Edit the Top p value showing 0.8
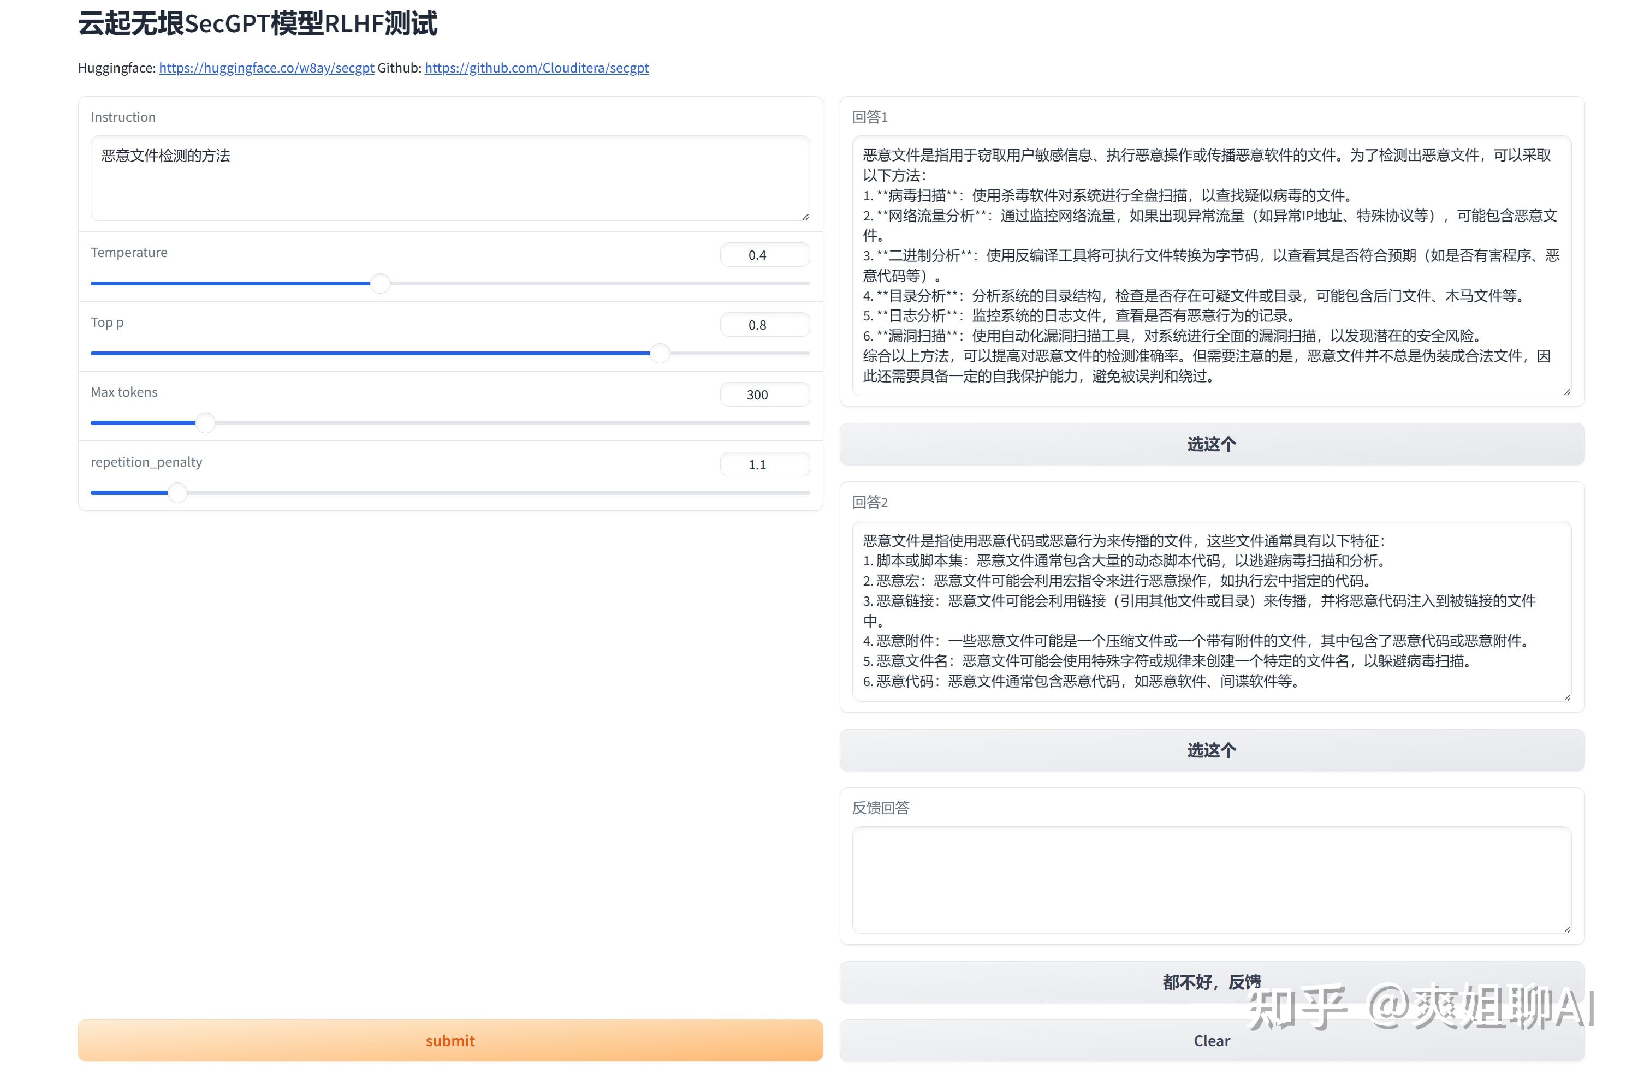 pyautogui.click(x=764, y=324)
